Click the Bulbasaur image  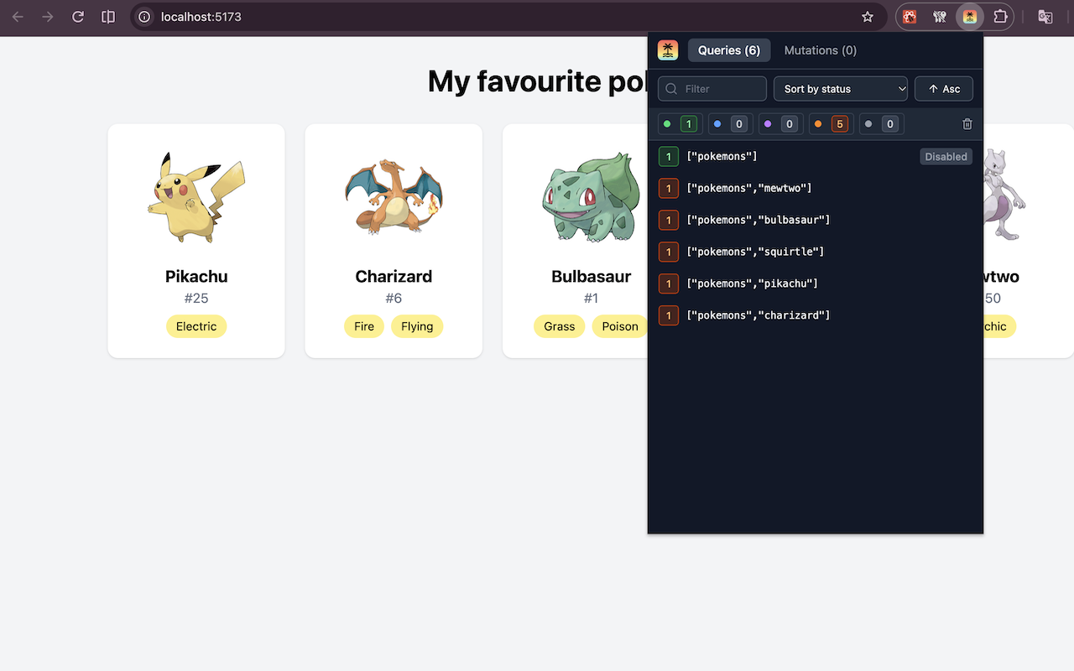pyautogui.click(x=591, y=198)
